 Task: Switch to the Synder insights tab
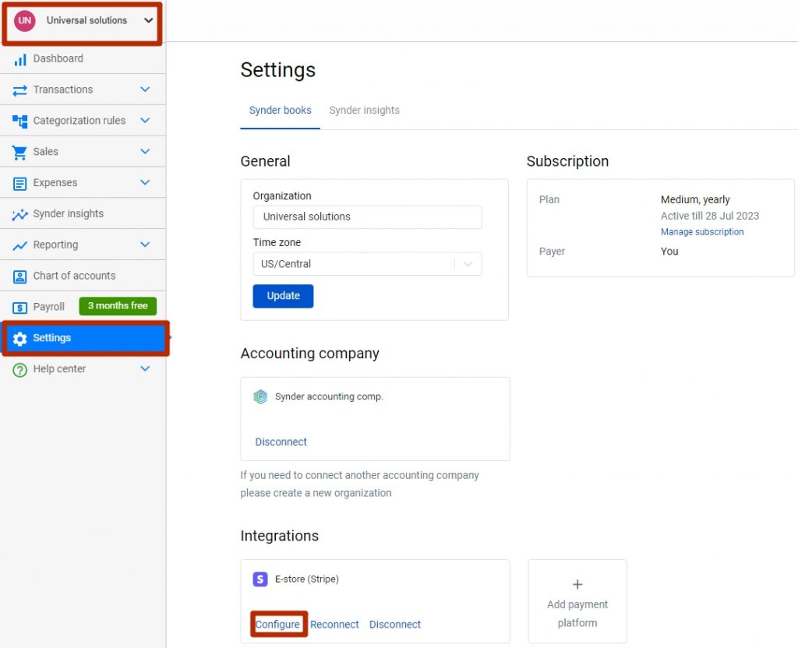[365, 111]
